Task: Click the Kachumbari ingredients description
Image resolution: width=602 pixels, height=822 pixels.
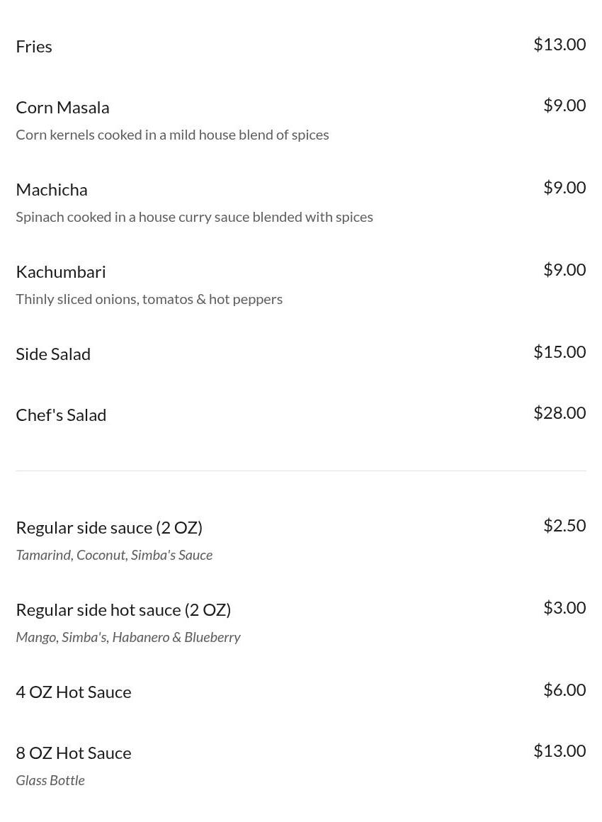Action: coord(149,299)
